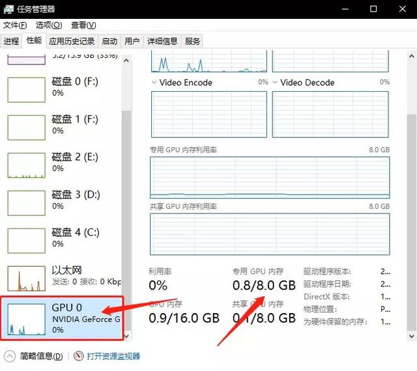Click the 利用率 0% value
This screenshot has width=417, height=371.
pos(158,285)
